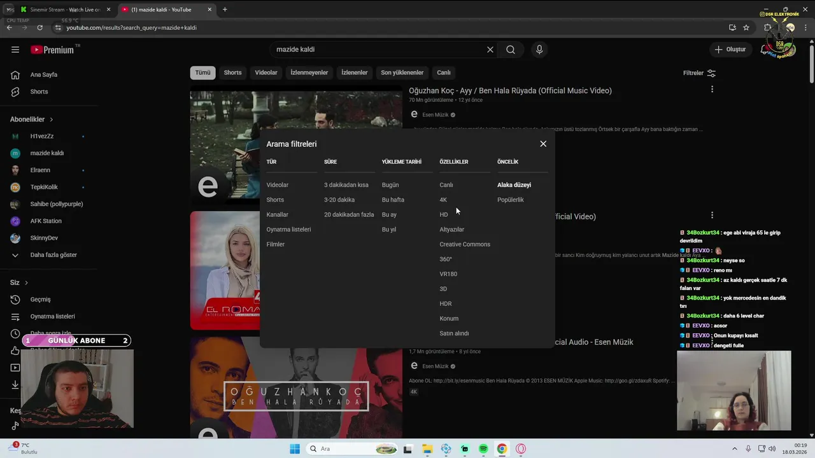
Task: Filter upload date Bu hafta
Action: coord(393,200)
